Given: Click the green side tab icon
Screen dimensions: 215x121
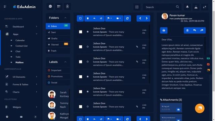Looking at the screenshot, I should 208,58.
